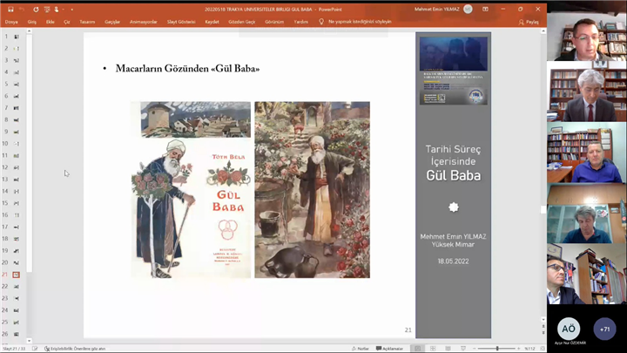Select slide 20 thumbnail in slide panel

click(x=17, y=263)
